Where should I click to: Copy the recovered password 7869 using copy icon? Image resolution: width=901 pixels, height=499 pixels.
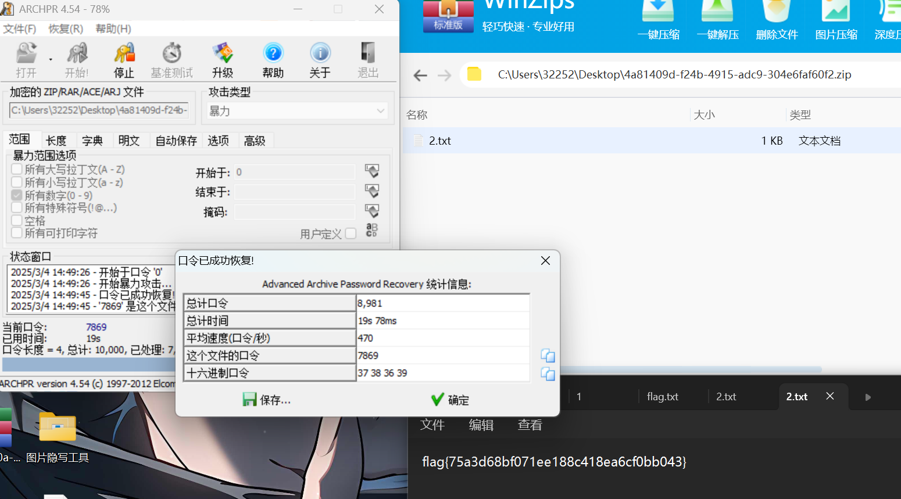coord(548,355)
